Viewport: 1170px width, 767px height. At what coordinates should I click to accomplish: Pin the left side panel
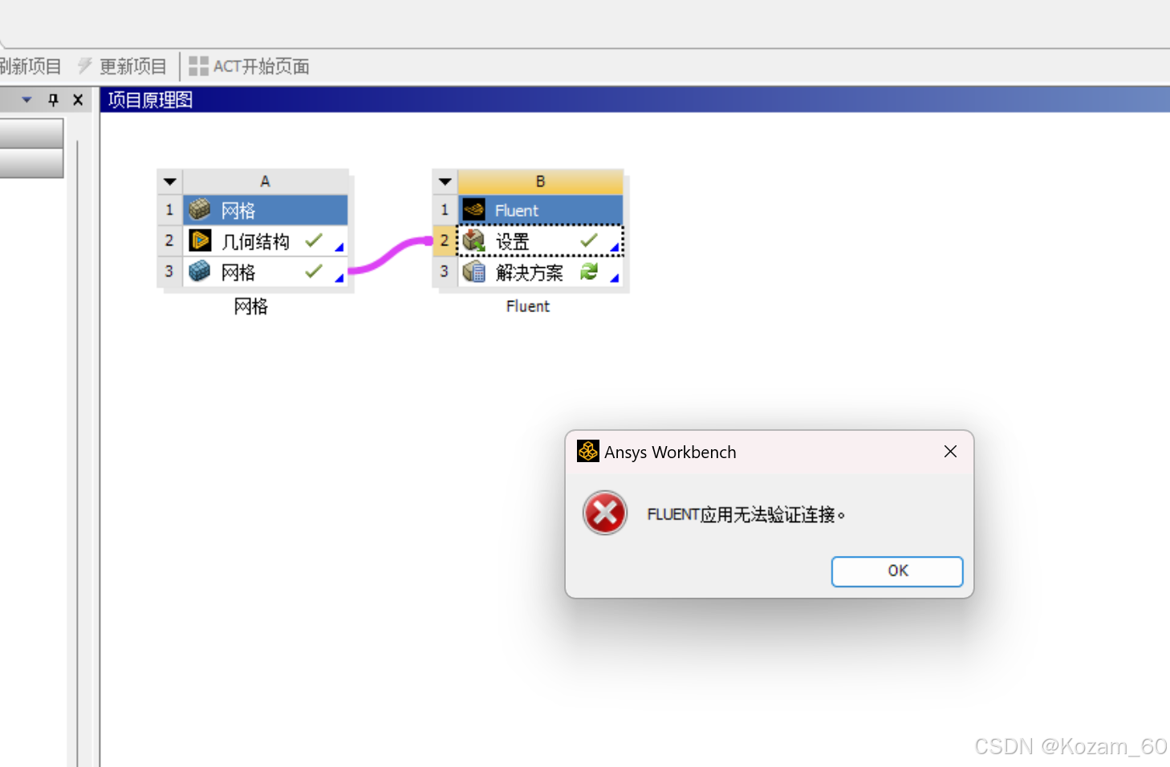pyautogui.click(x=54, y=100)
